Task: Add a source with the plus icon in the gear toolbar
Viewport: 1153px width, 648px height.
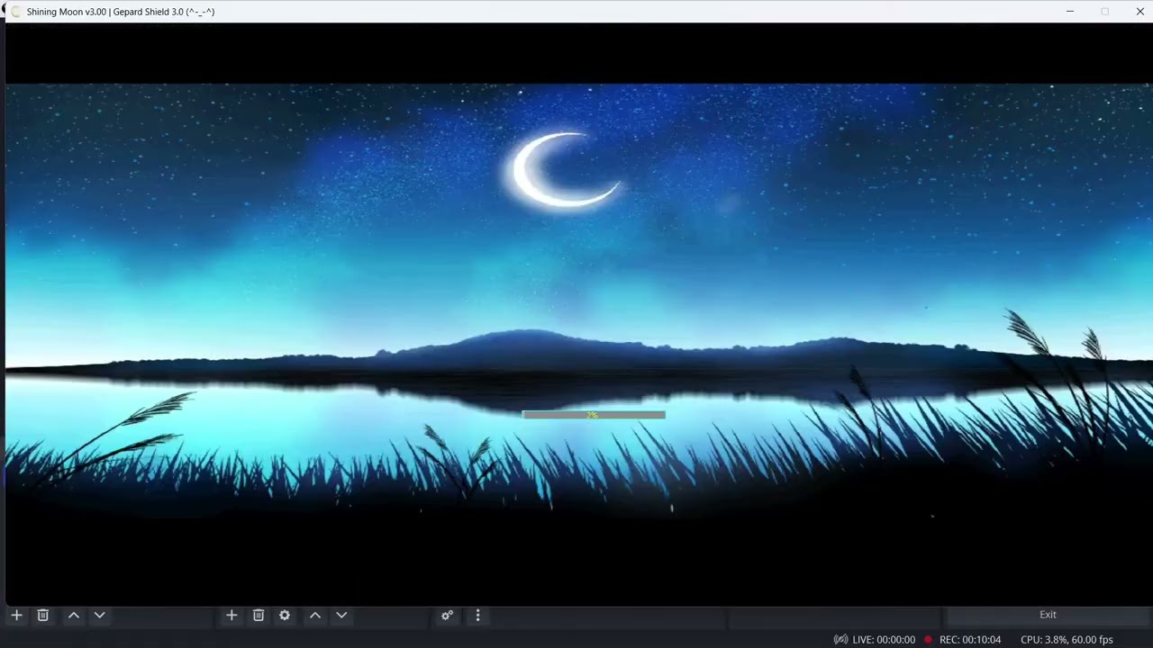Action: 232,616
